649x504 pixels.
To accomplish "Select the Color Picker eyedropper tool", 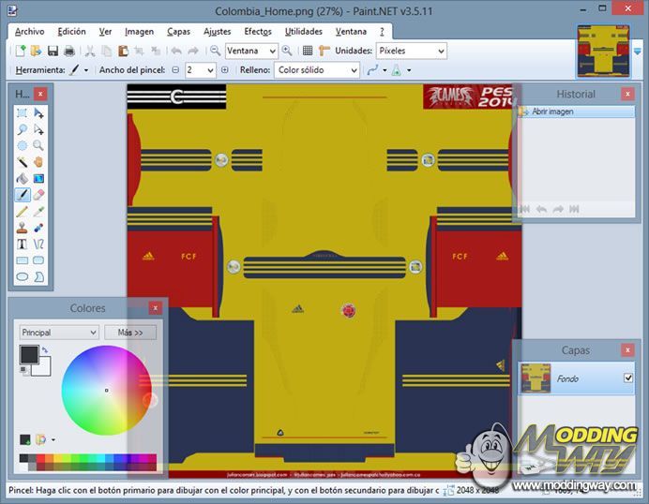I will [38, 211].
